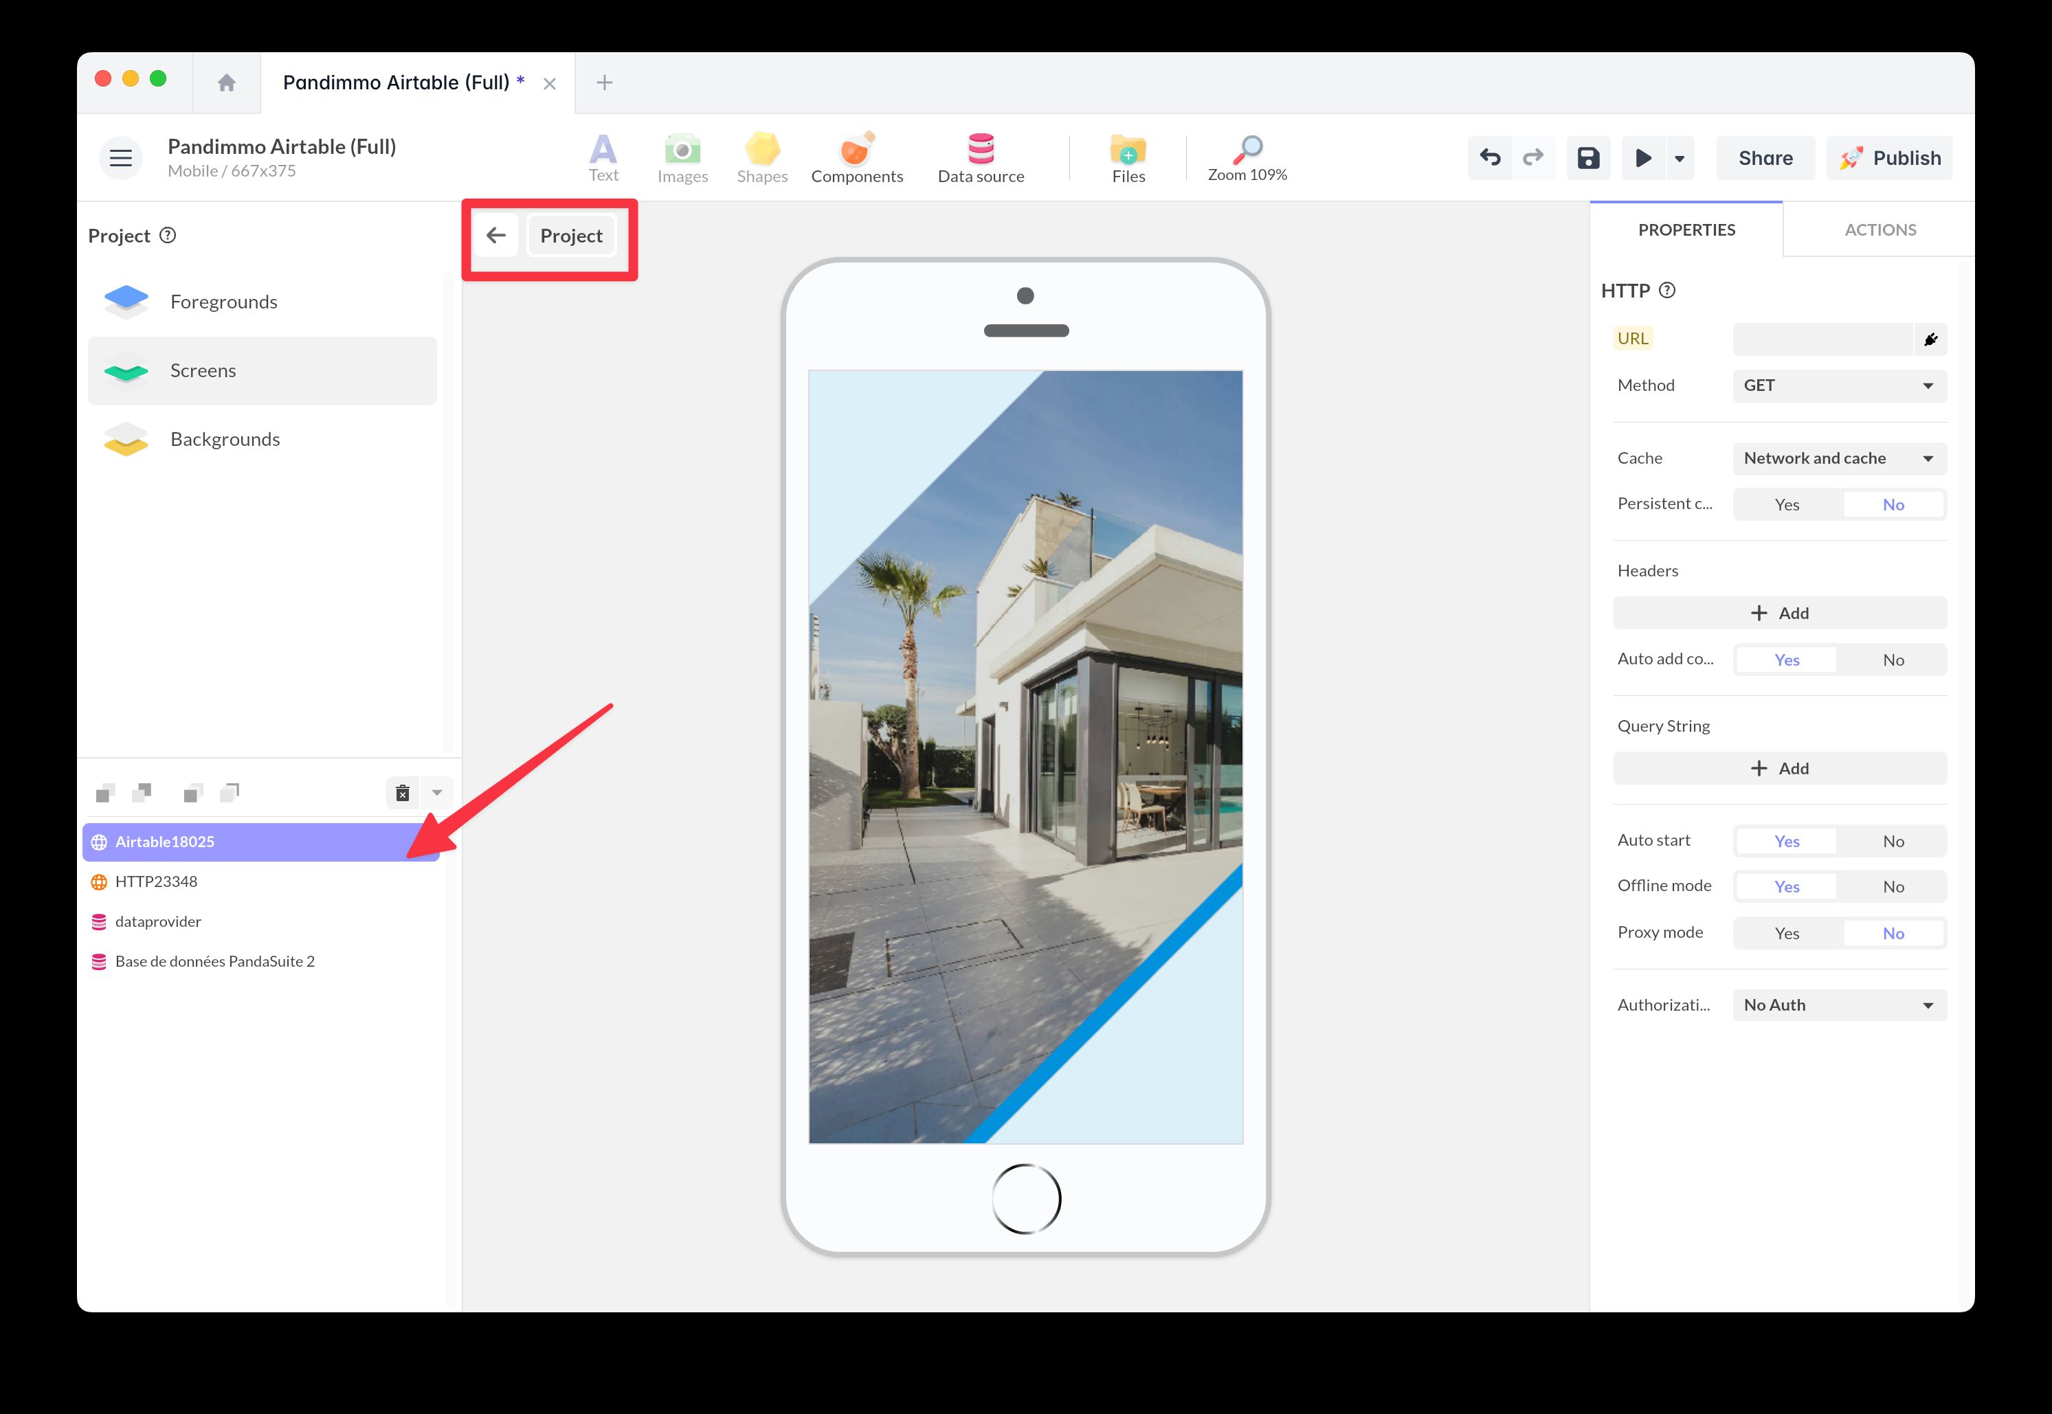2052x1414 pixels.
Task: Click the undo arrow icon
Action: (x=1491, y=158)
